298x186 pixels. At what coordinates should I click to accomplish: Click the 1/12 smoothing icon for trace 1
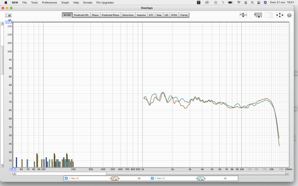pyautogui.click(x=115, y=179)
